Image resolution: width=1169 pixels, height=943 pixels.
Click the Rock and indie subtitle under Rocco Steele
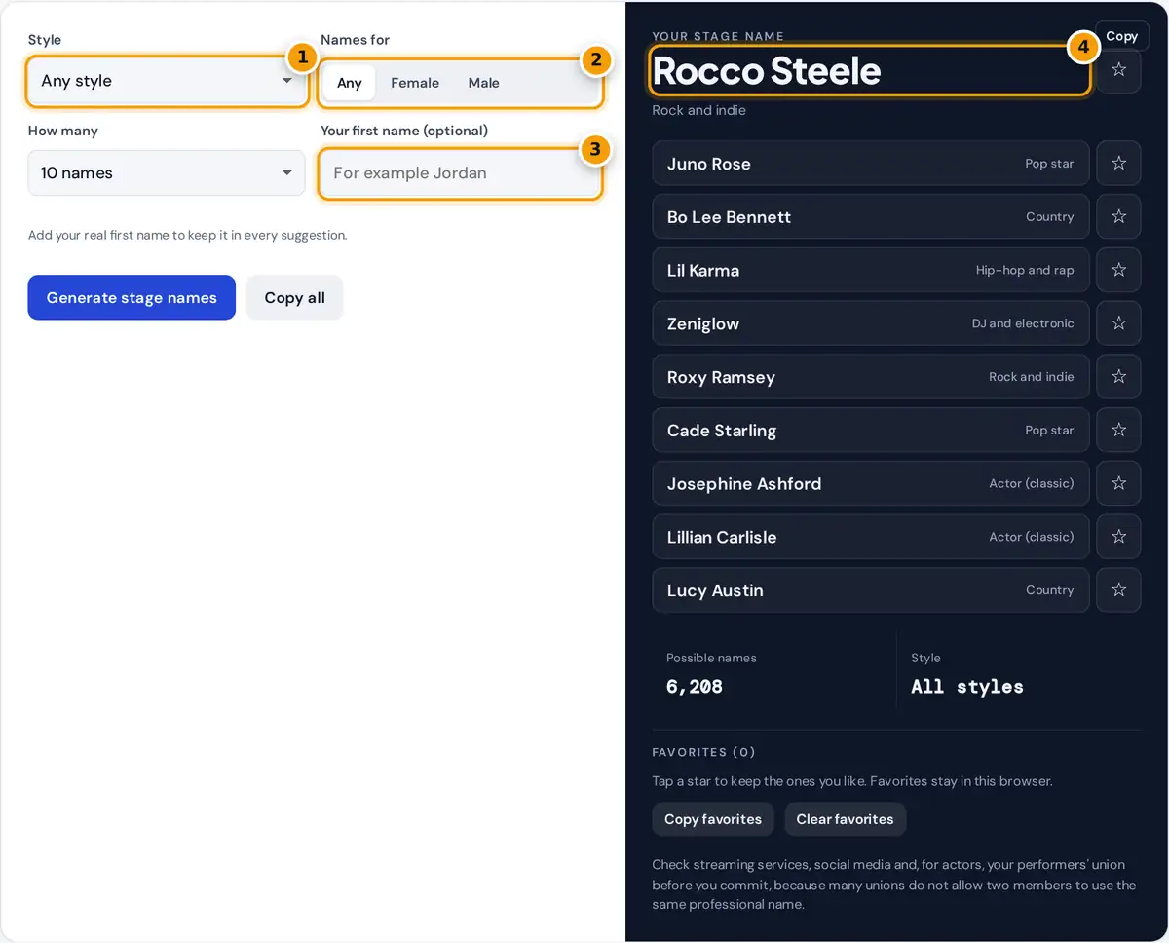[x=698, y=110]
